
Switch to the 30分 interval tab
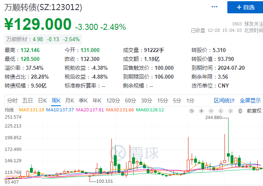147,100
